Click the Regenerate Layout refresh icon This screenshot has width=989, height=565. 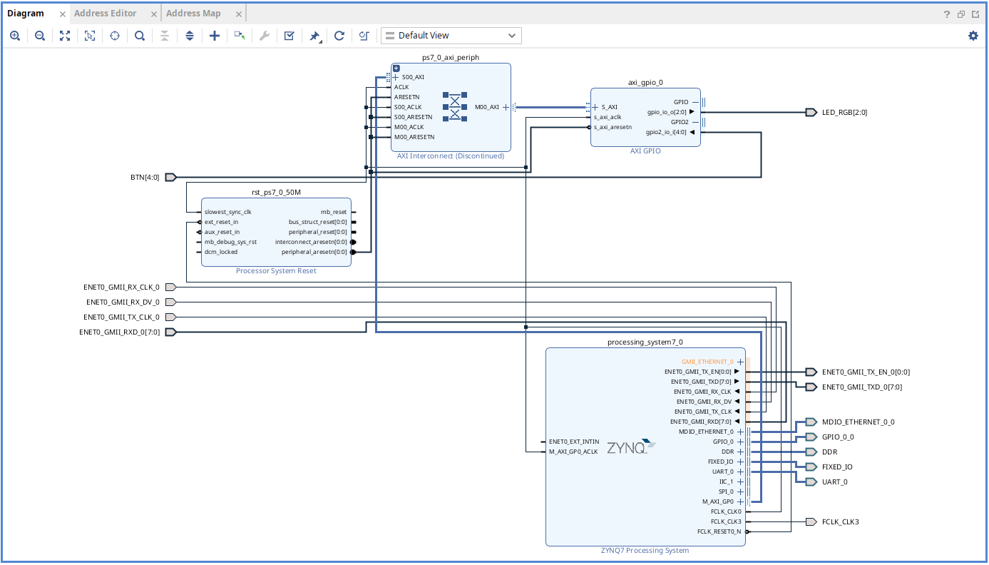click(339, 36)
